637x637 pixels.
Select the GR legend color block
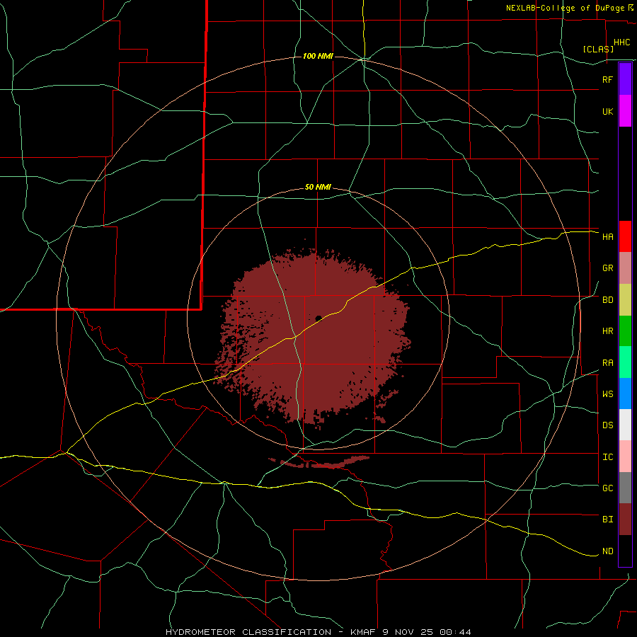click(x=625, y=268)
